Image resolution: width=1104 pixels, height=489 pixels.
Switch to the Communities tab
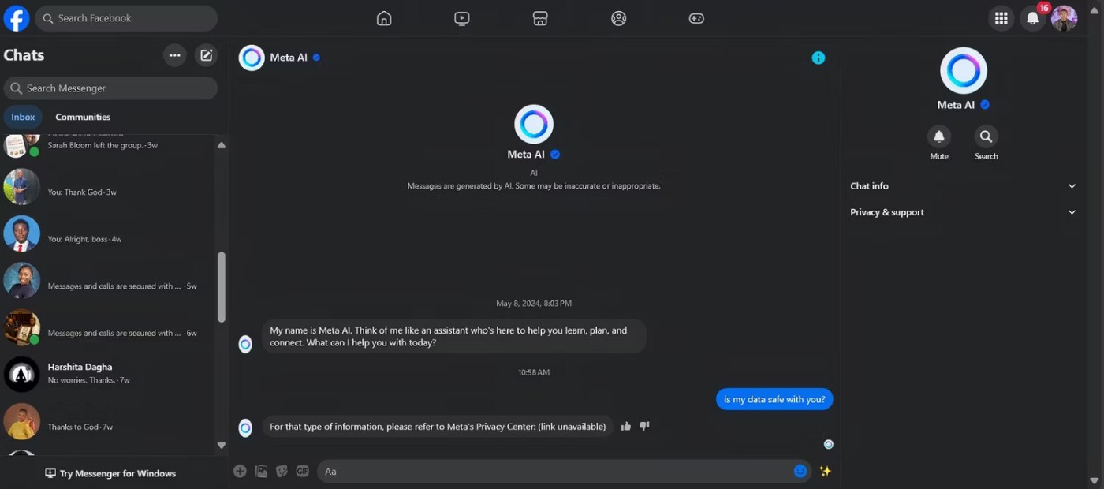coord(83,117)
